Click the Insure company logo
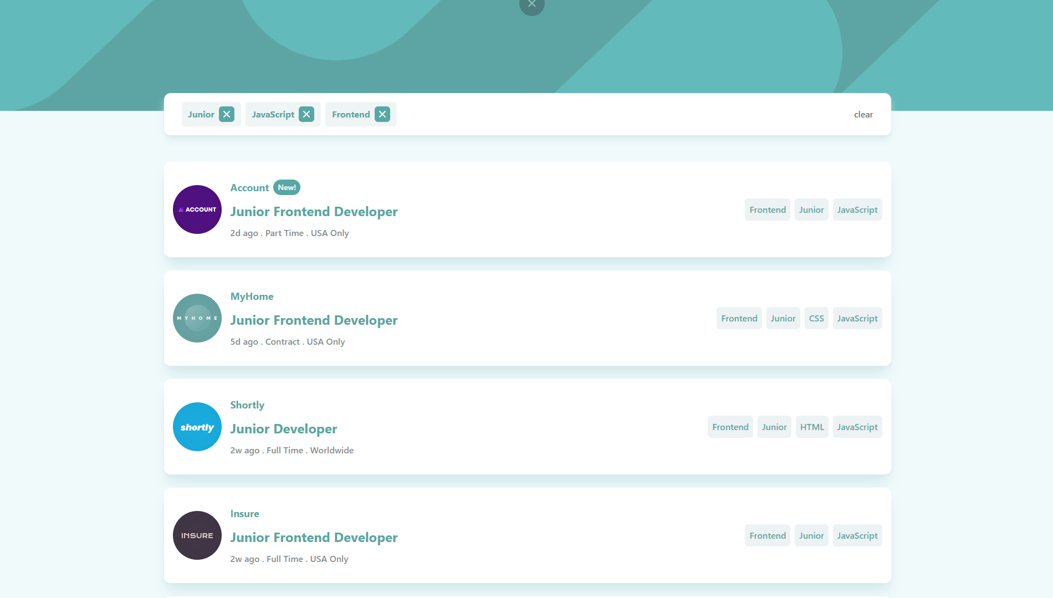 tap(197, 535)
